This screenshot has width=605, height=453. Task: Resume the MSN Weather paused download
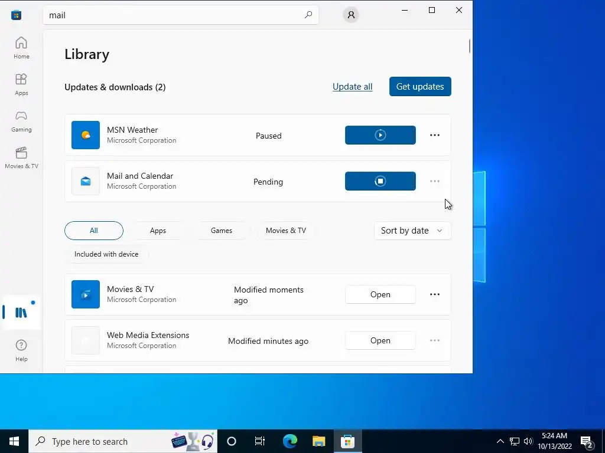click(380, 135)
